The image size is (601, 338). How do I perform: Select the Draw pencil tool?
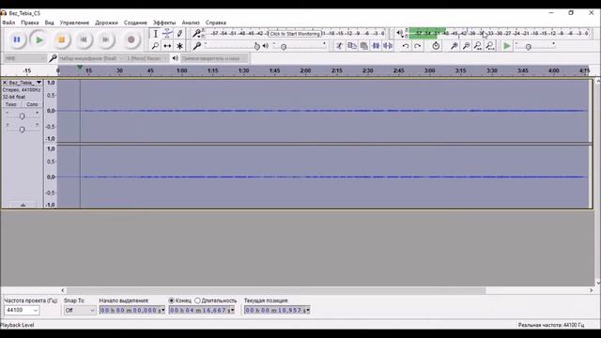(x=179, y=34)
